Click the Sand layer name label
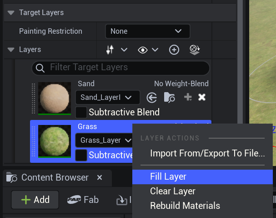The image size is (276, 218). pos(86,83)
